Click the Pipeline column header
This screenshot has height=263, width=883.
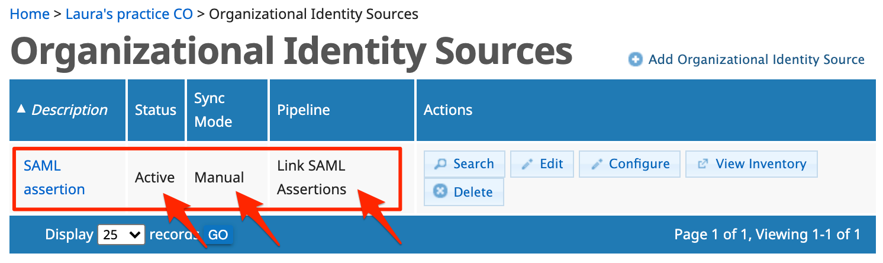pyautogui.click(x=304, y=110)
